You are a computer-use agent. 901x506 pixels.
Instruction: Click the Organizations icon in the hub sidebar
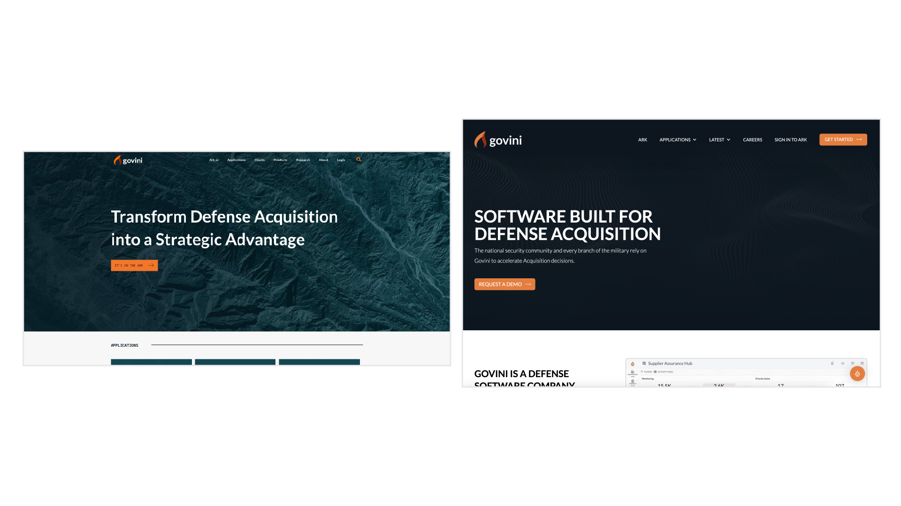tap(633, 372)
